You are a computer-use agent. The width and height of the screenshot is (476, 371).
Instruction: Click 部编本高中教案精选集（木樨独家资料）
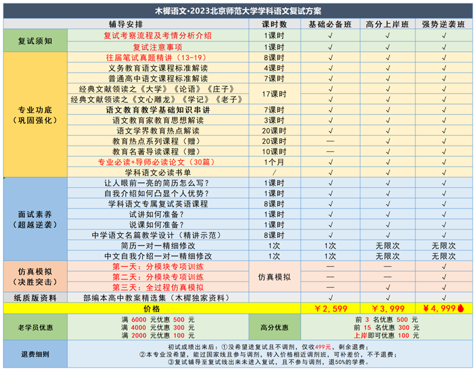[x=158, y=298]
